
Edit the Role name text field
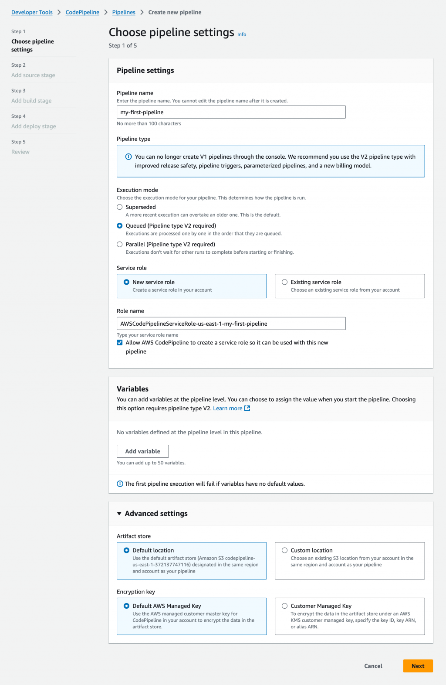(231, 324)
